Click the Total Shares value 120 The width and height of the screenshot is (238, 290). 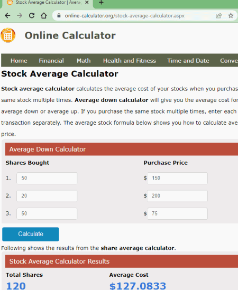pyautogui.click(x=16, y=286)
